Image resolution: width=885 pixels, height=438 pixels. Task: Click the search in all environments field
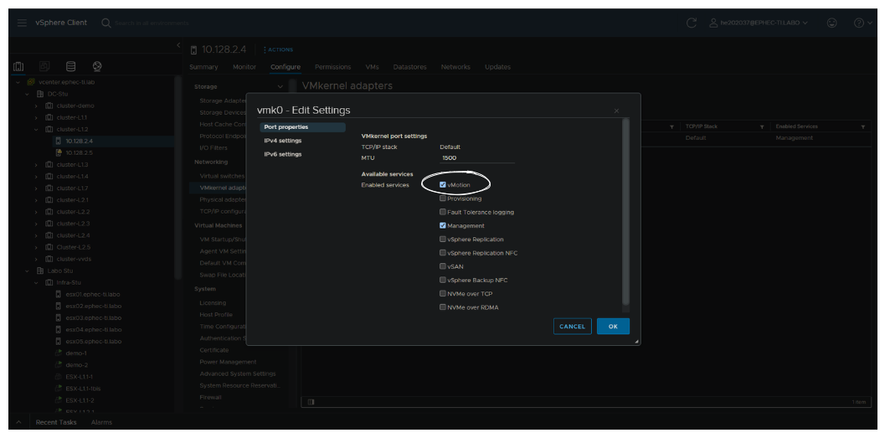152,23
